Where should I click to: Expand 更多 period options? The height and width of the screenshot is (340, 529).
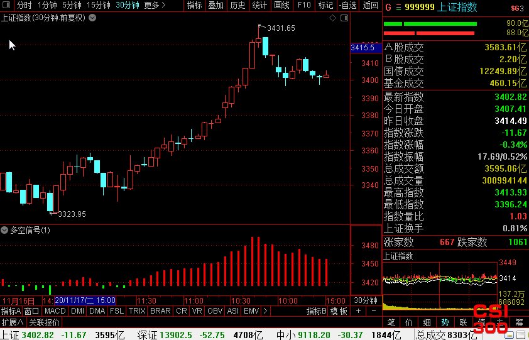tap(155, 5)
